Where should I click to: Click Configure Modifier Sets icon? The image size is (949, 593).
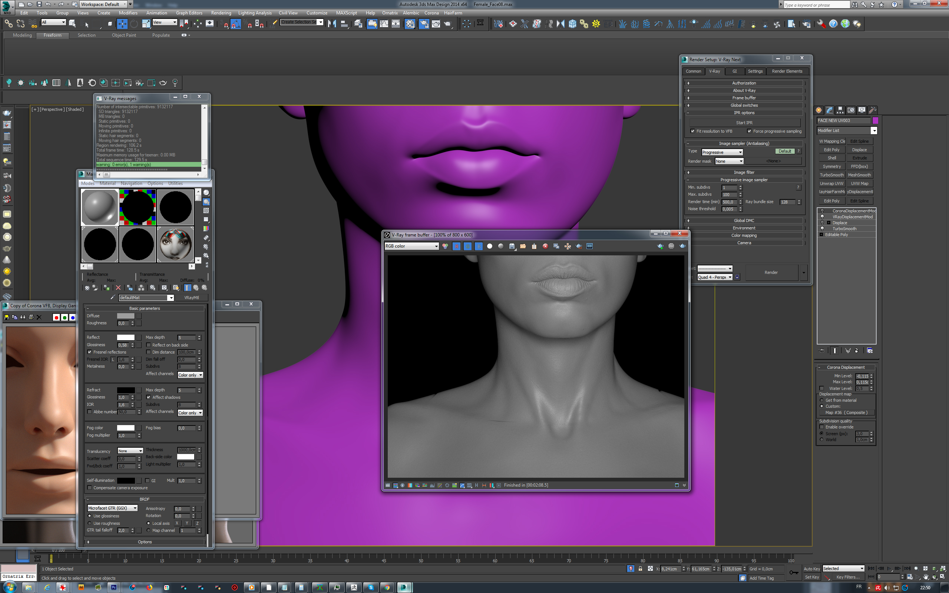[869, 351]
